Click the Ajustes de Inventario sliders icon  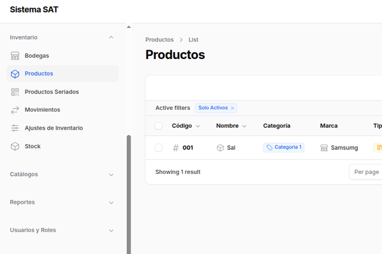15,128
